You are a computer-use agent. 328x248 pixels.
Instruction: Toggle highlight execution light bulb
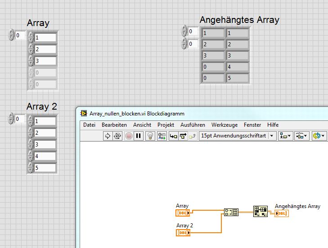[x=150, y=136]
